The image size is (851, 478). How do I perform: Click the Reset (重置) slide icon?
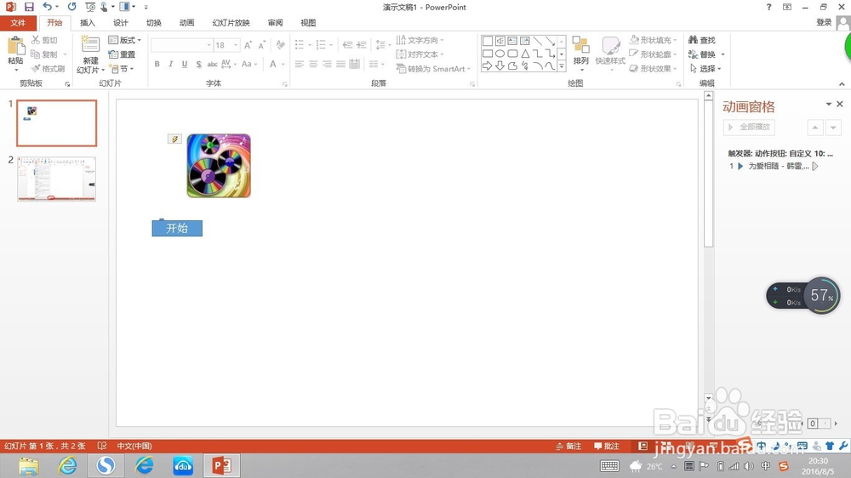click(x=113, y=54)
